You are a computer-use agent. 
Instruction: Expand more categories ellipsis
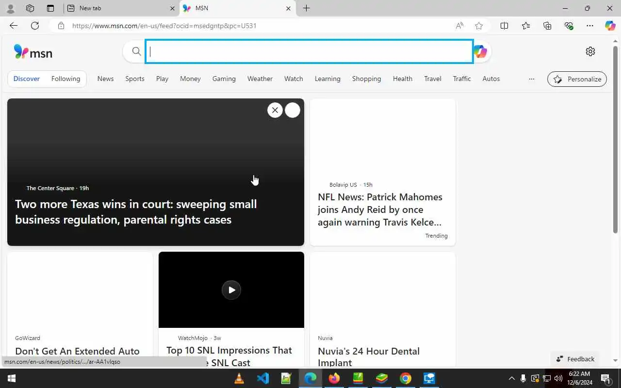click(x=532, y=79)
